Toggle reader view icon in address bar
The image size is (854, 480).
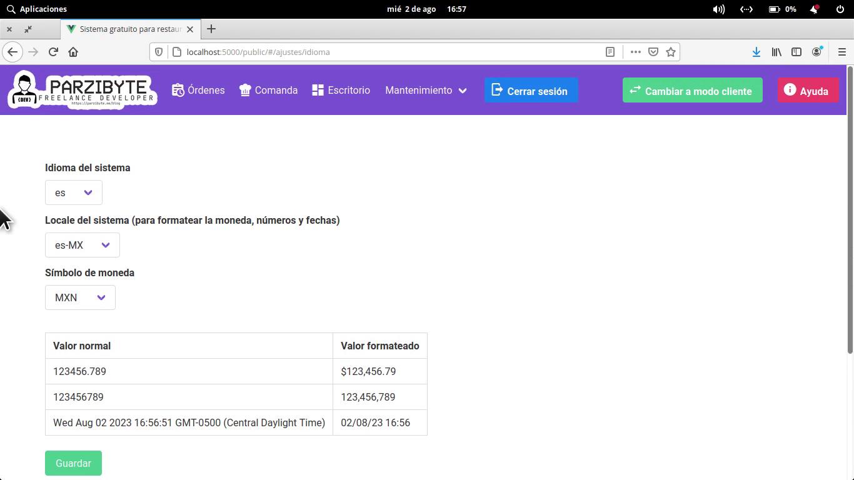tap(610, 52)
